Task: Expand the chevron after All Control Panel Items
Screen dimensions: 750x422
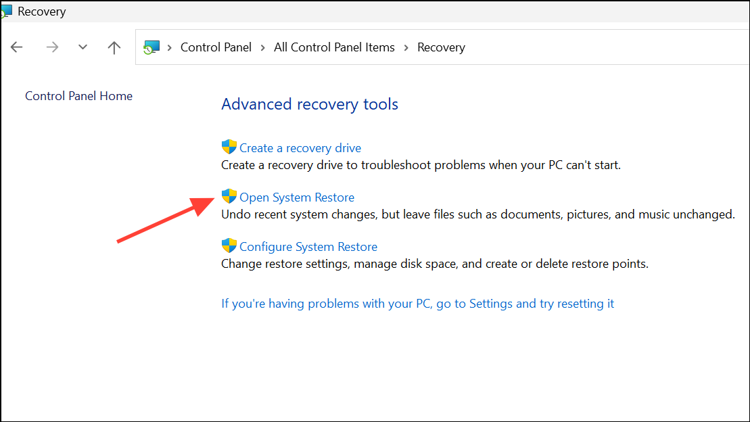Action: click(405, 47)
